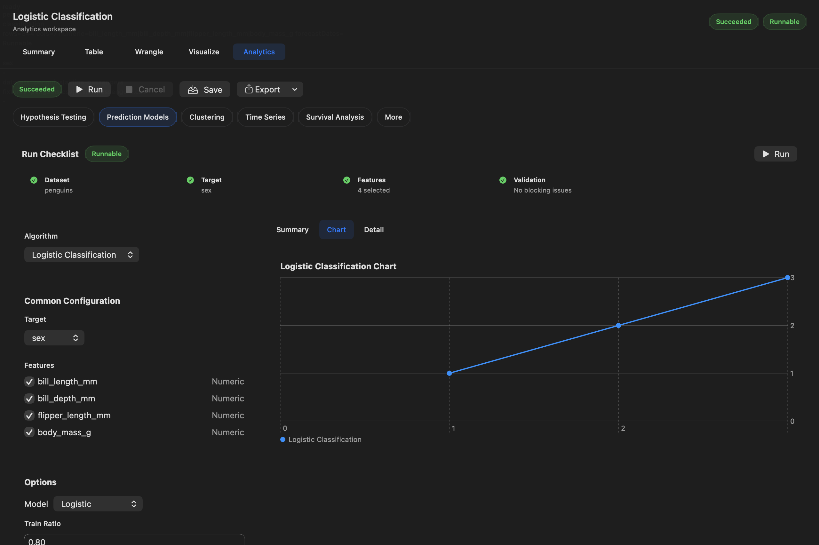Open the Export dropdown chevron
The image size is (819, 545).
(x=295, y=89)
